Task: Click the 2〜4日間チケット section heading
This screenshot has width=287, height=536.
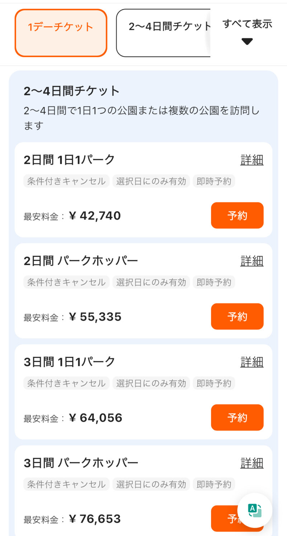Action: pyautogui.click(x=72, y=91)
